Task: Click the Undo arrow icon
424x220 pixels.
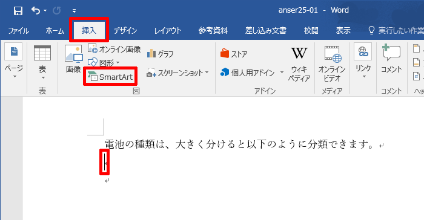Action: click(x=35, y=10)
